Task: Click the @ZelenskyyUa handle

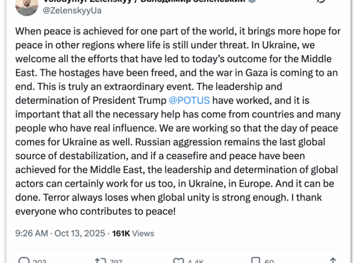Action: tap(73, 10)
